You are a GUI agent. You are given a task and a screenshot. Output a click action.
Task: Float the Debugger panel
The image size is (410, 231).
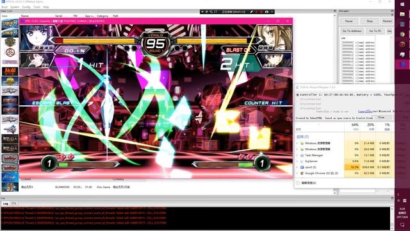coord(392,11)
